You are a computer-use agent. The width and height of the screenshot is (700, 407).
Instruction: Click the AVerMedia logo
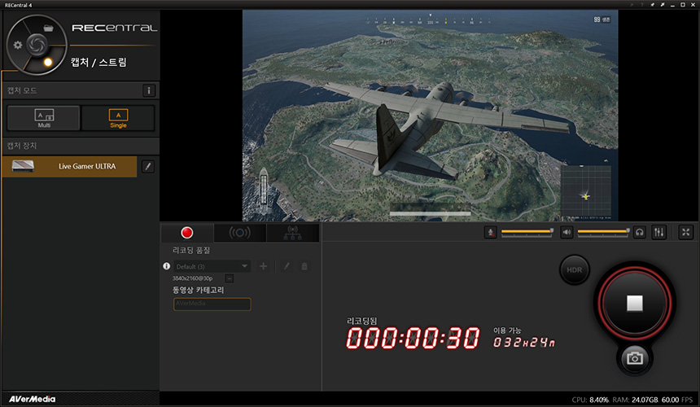click(32, 399)
